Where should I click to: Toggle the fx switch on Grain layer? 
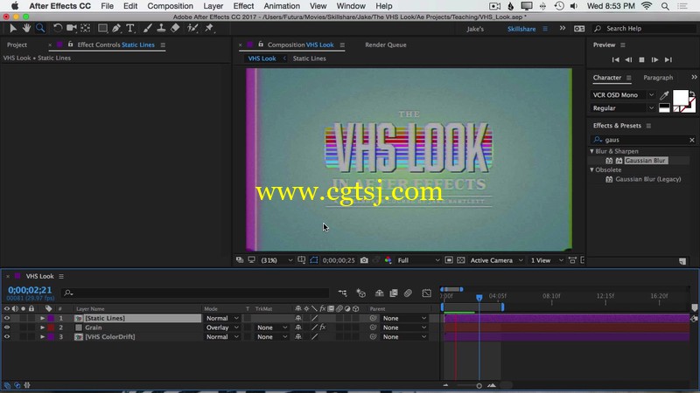(323, 327)
